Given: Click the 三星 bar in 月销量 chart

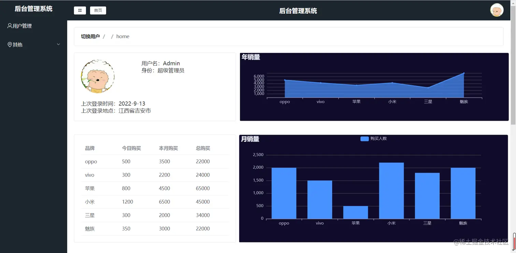Looking at the screenshot, I should [427, 196].
